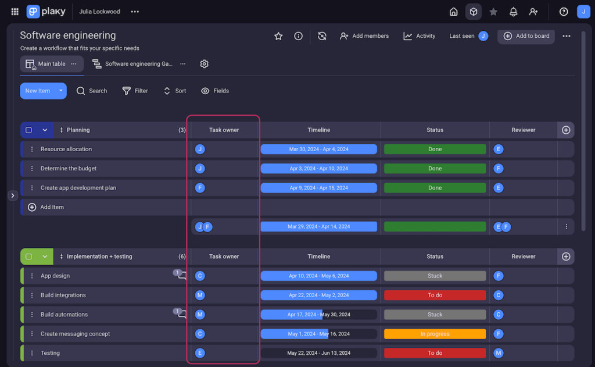Open the notifications bell
This screenshot has width=595, height=367.
click(x=513, y=12)
